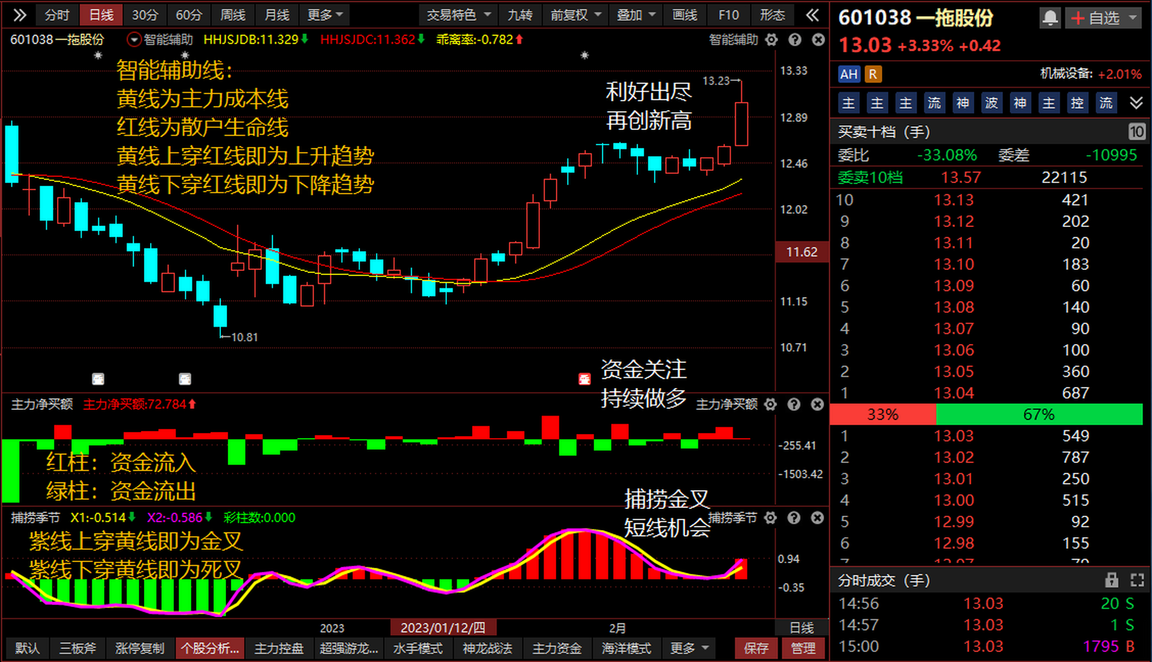Select the 水手模式 template tab
Screen dimensions: 1152x662
pos(418,648)
